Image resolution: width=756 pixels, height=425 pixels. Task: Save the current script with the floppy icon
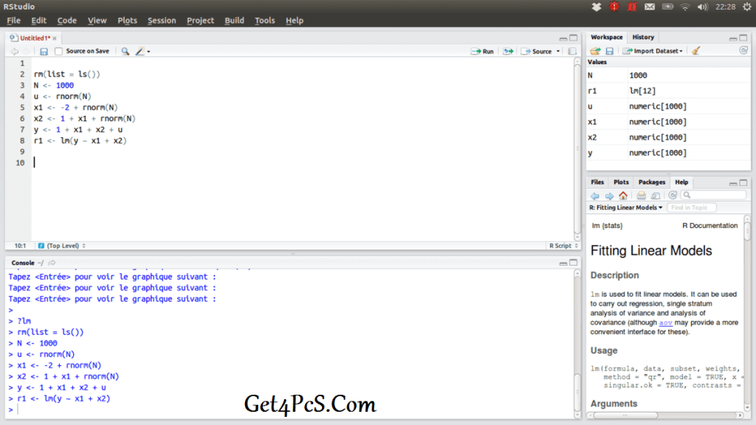point(44,52)
